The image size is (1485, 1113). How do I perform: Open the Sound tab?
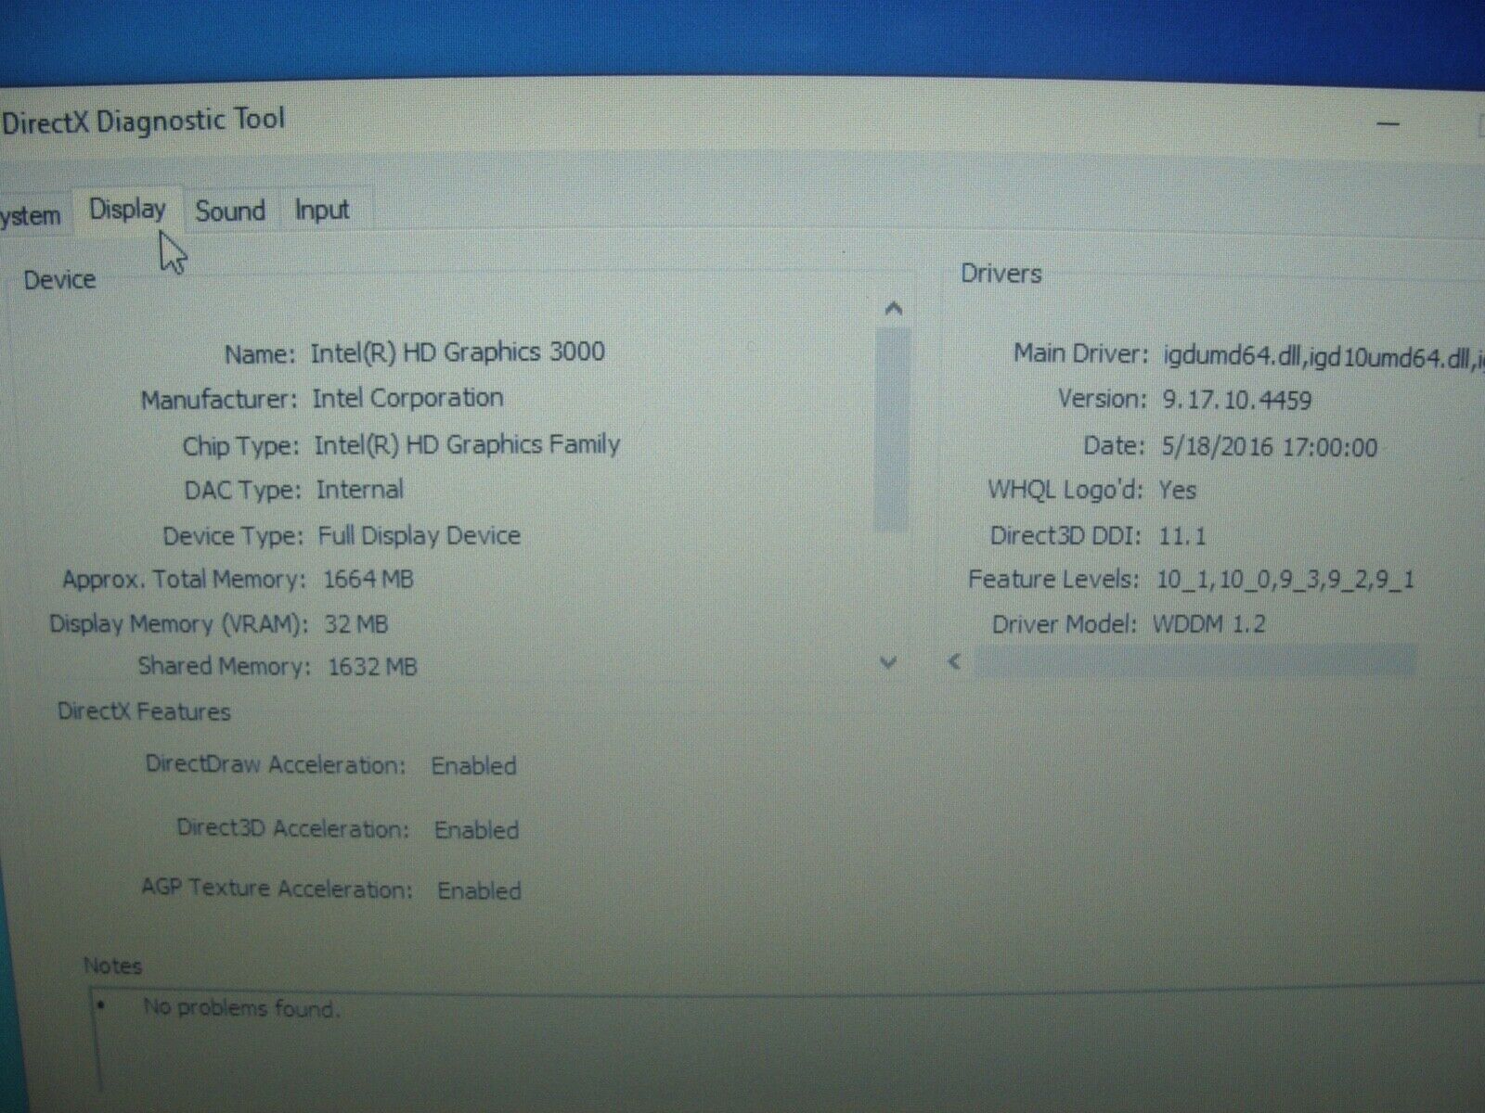pyautogui.click(x=230, y=211)
